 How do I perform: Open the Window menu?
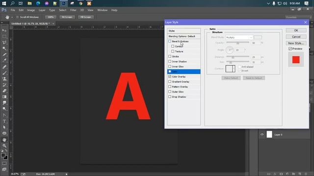[x=103, y=10]
